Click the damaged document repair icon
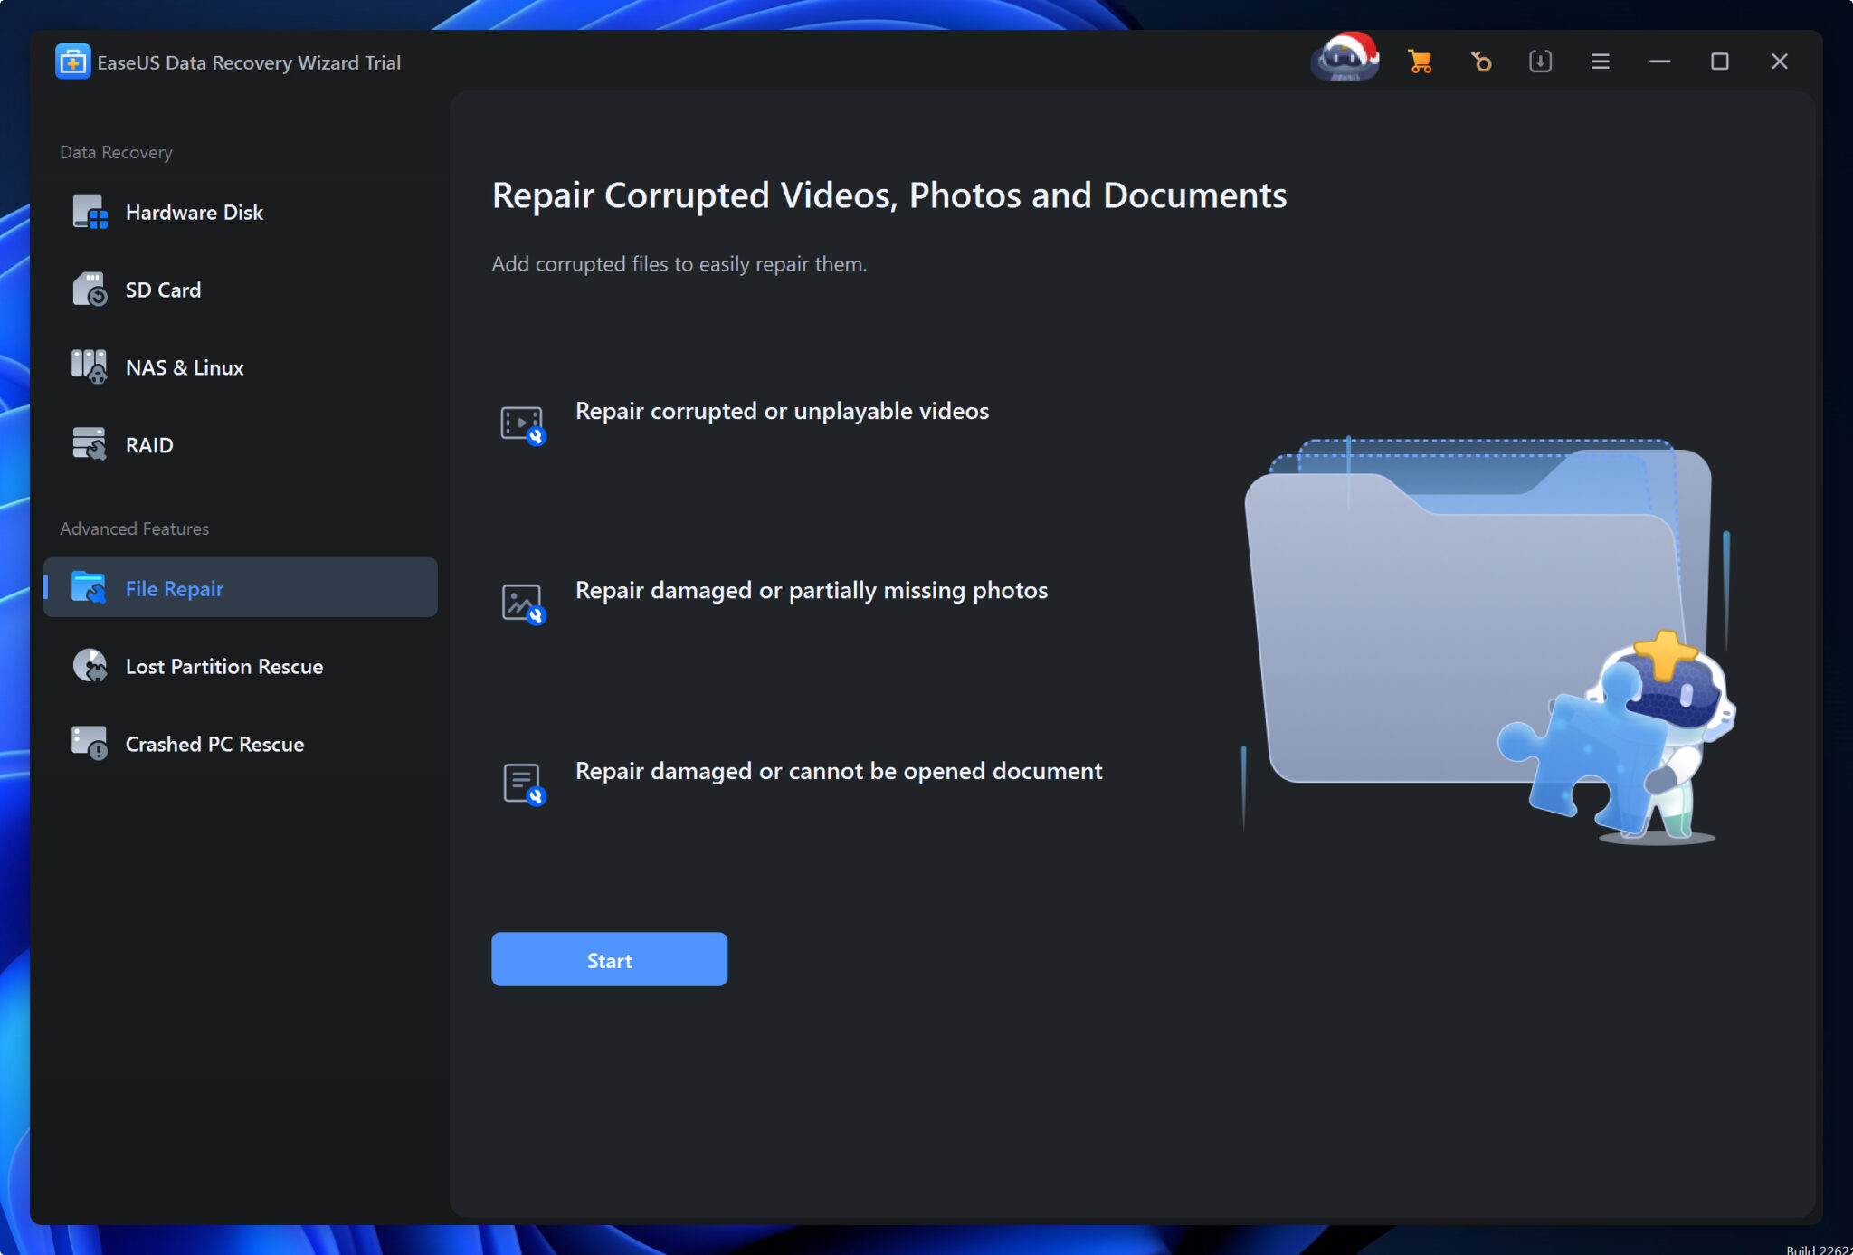 521,783
